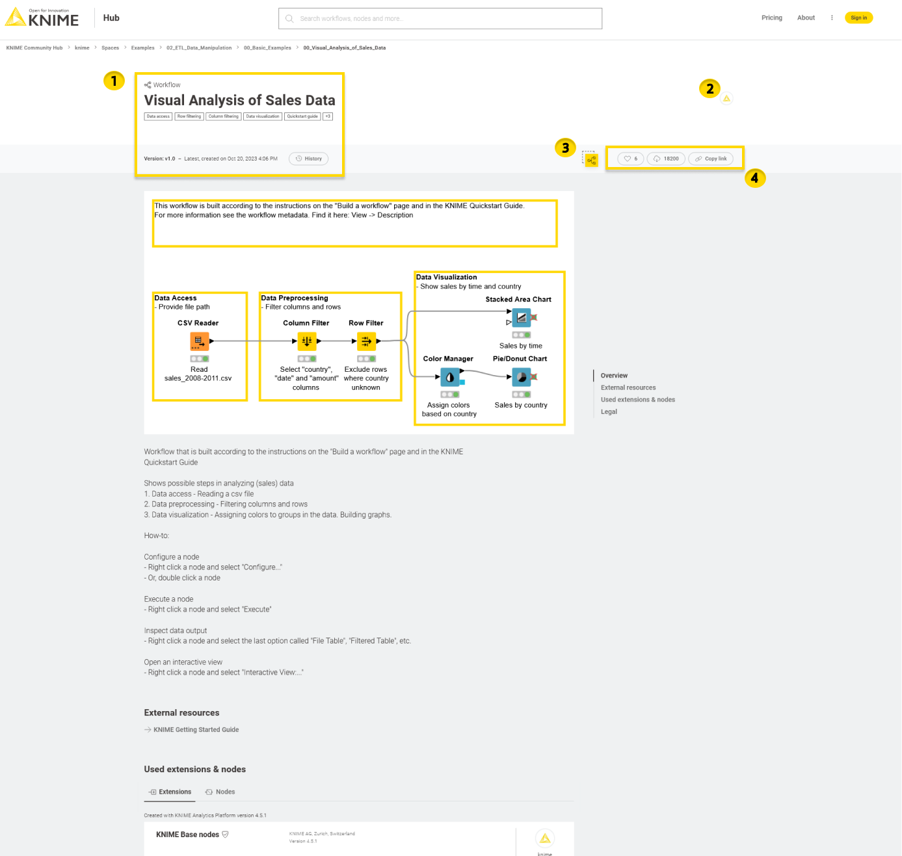The height and width of the screenshot is (856, 902).
Task: Like the workflow with heart button
Action: (x=630, y=159)
